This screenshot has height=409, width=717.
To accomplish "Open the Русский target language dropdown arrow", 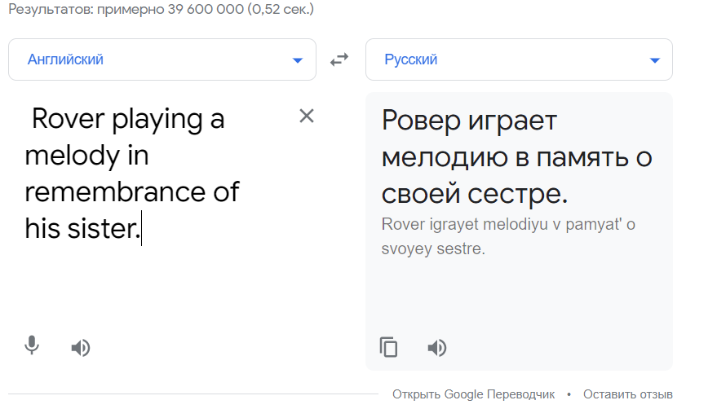I will (x=654, y=60).
